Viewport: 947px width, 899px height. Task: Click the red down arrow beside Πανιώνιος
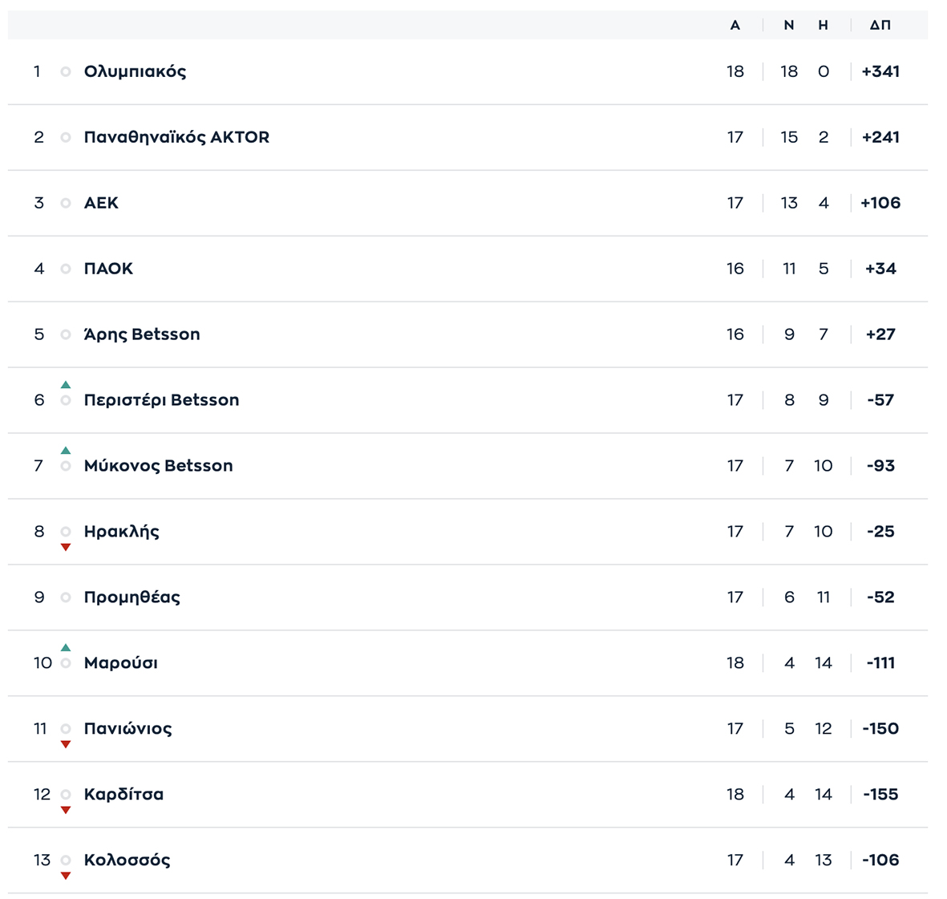coord(66,745)
